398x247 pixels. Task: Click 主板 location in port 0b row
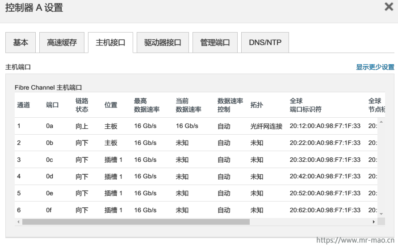[x=111, y=143]
